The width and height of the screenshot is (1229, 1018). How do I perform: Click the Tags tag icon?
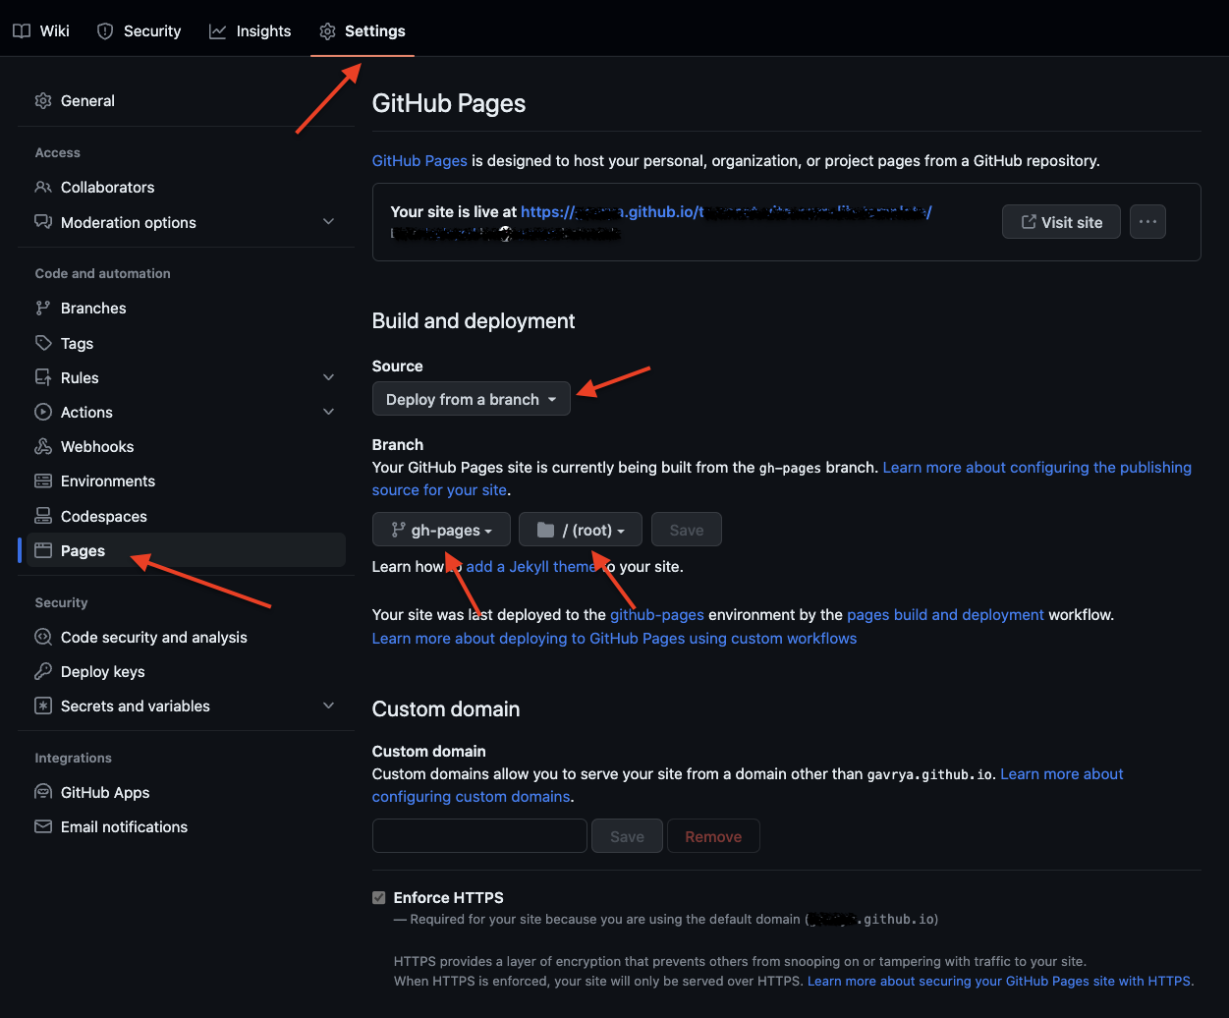43,343
